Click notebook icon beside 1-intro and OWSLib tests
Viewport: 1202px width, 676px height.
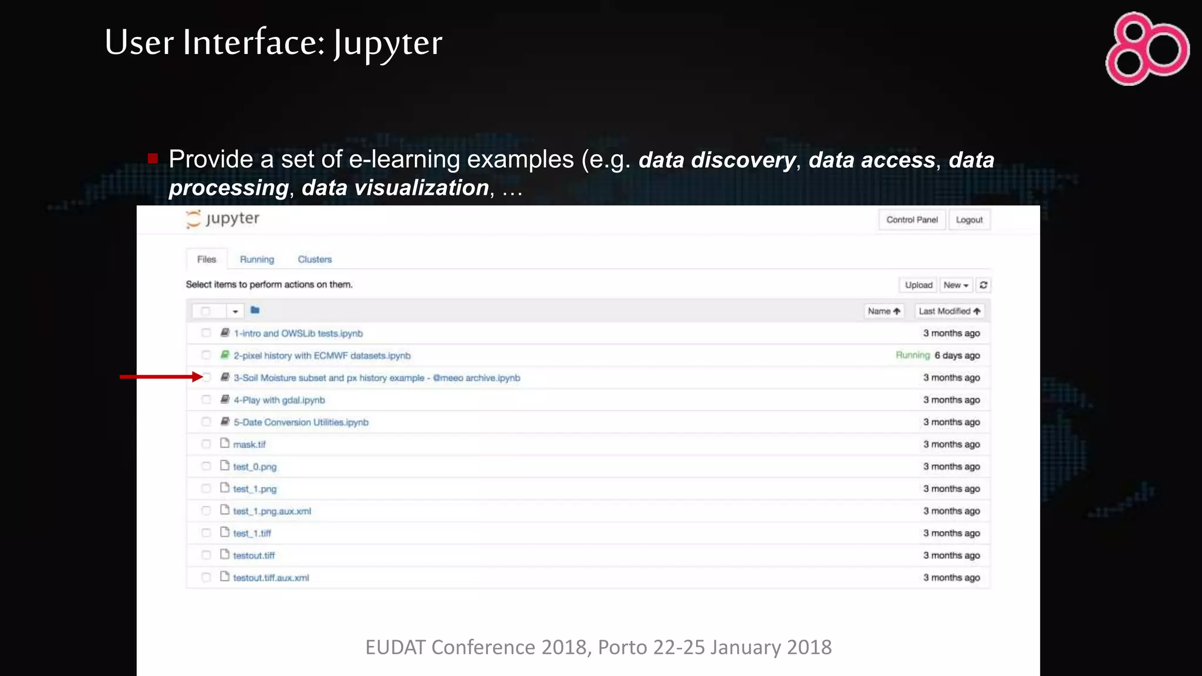(225, 333)
